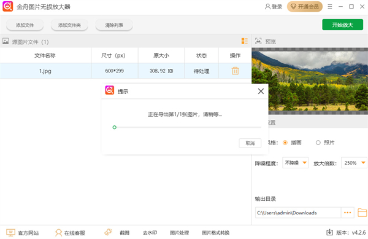
Task: Click the output directory path field
Action: click(x=298, y=213)
